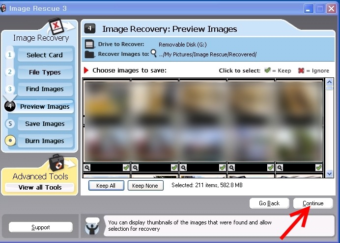Click the magnifier beside Recover Images to
340x243 pixels.
pyautogui.click(x=154, y=53)
